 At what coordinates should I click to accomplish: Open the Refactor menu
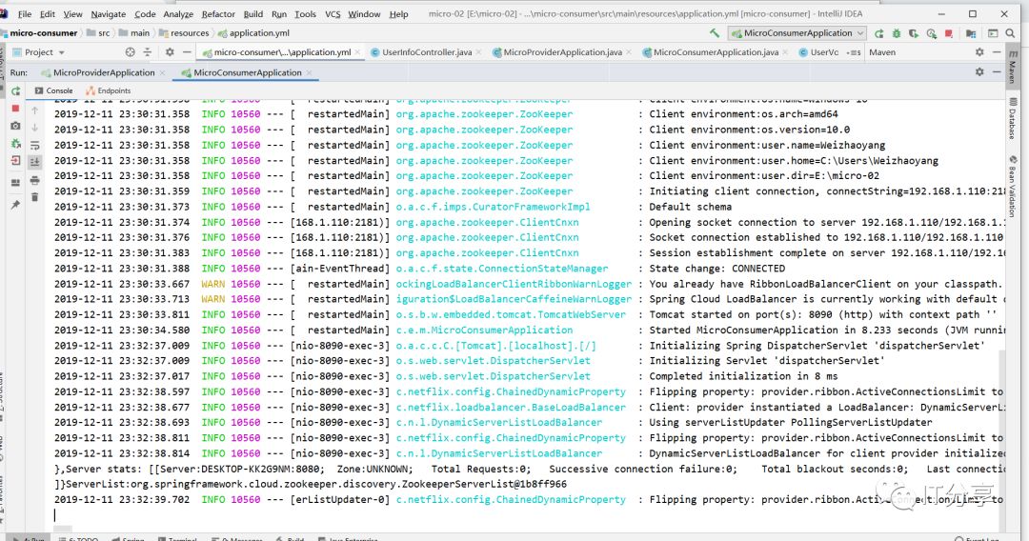point(218,13)
